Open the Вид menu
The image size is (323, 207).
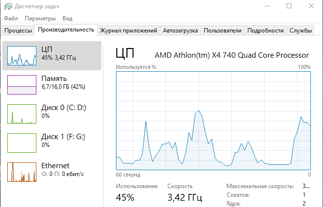[67, 18]
